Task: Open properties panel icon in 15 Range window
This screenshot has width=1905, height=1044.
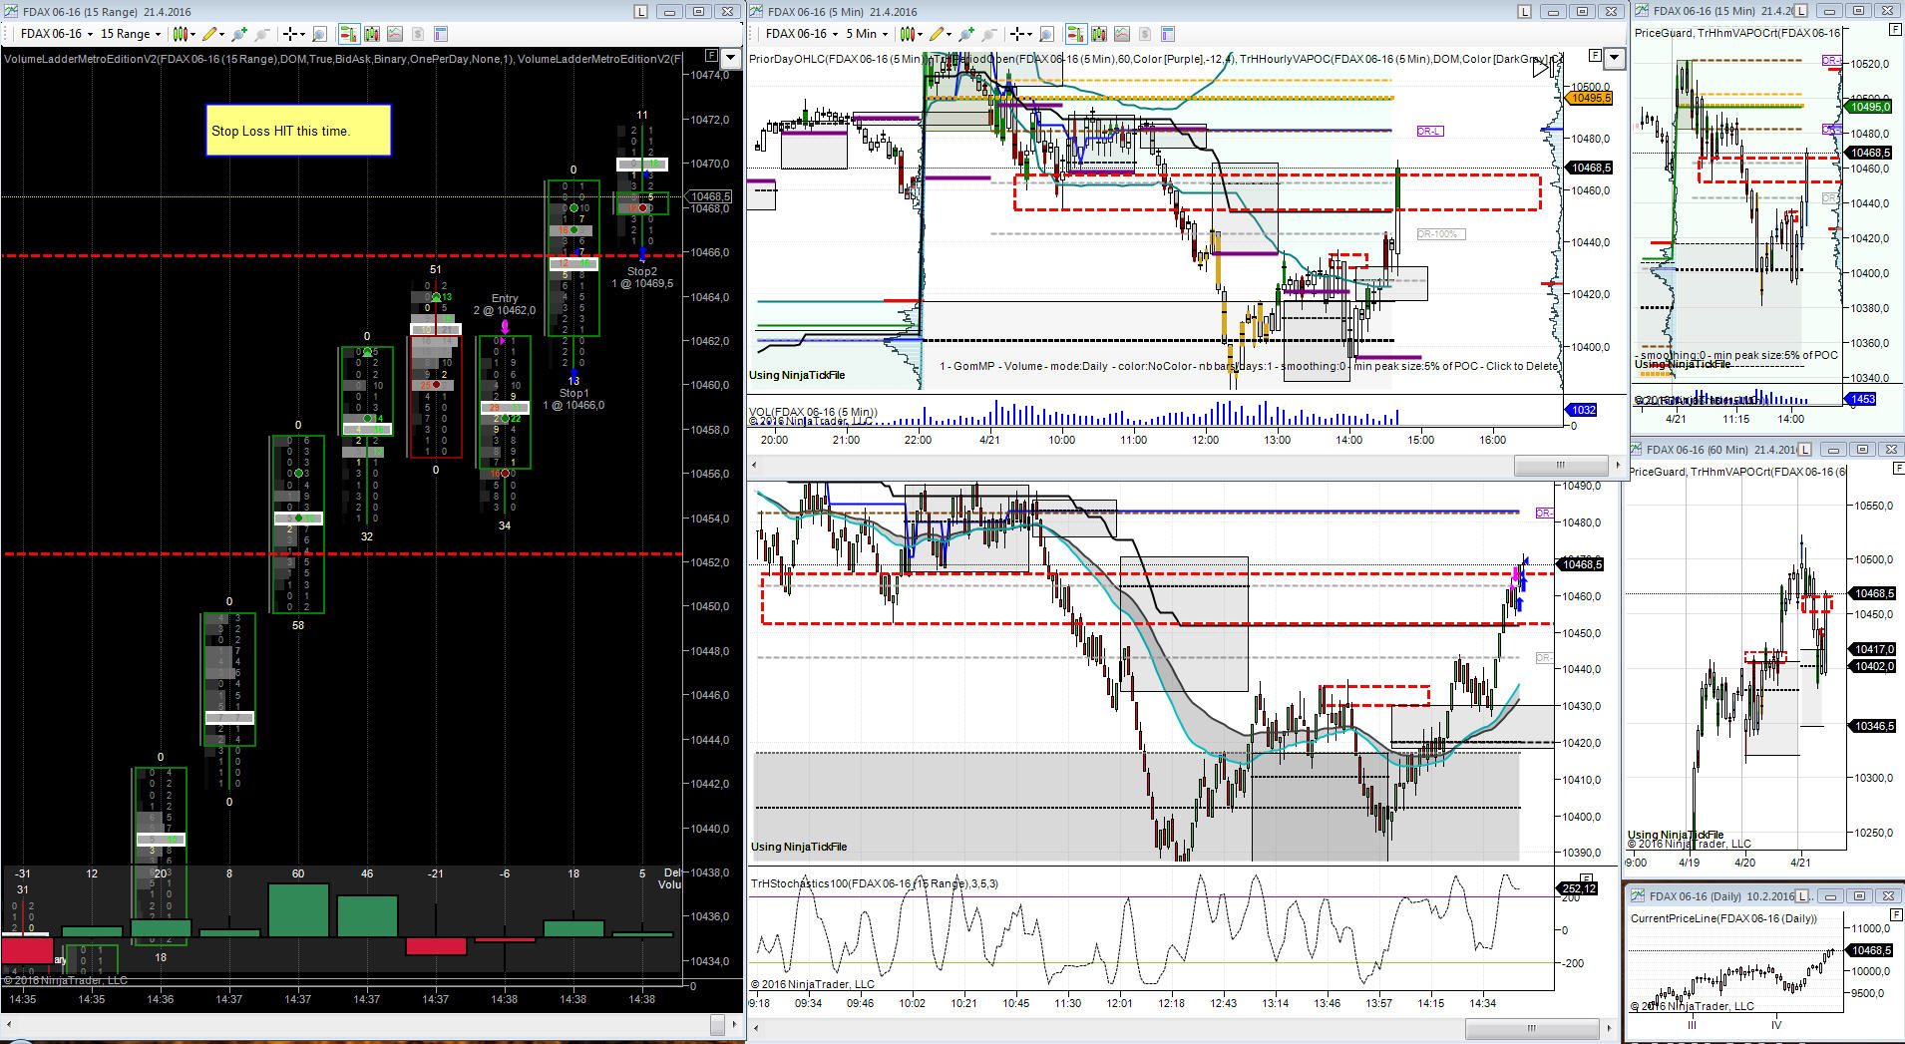Action: [441, 34]
